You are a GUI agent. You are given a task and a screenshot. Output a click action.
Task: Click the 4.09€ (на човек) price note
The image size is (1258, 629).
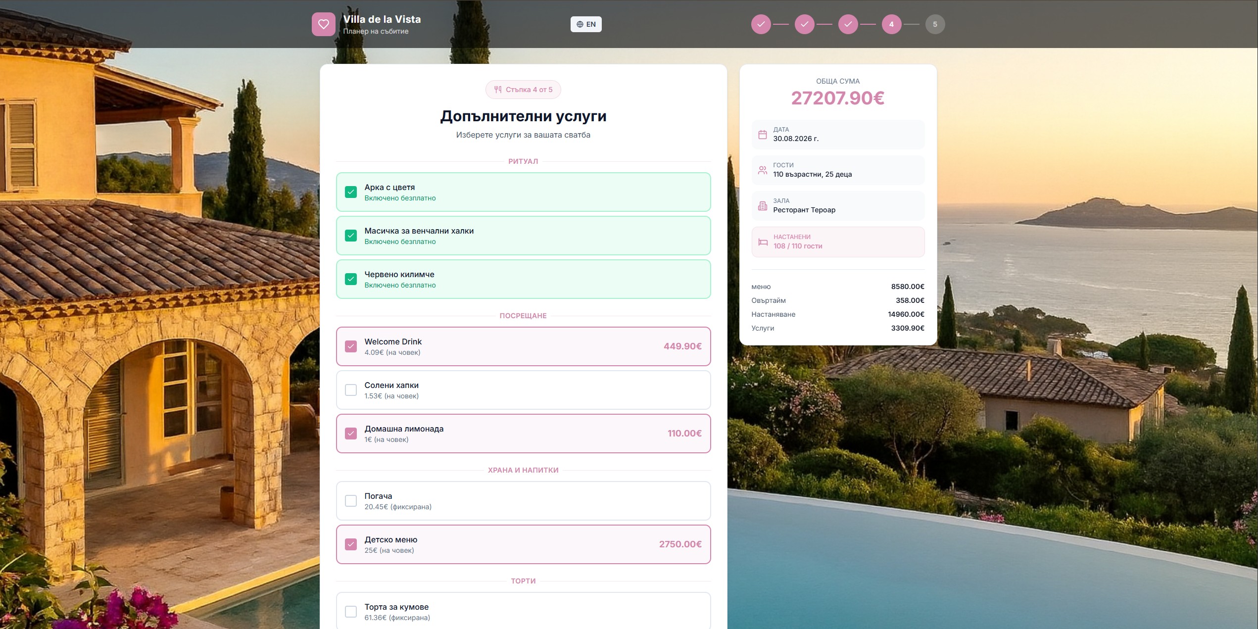[392, 352]
